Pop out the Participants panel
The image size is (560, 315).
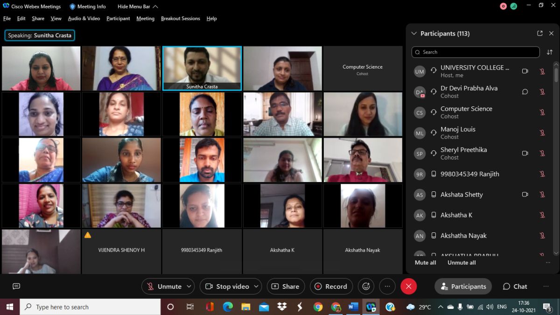540,34
